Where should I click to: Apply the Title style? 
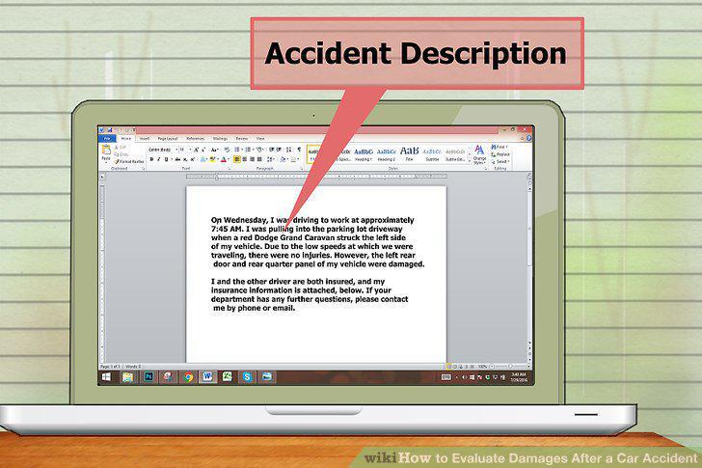point(409,154)
